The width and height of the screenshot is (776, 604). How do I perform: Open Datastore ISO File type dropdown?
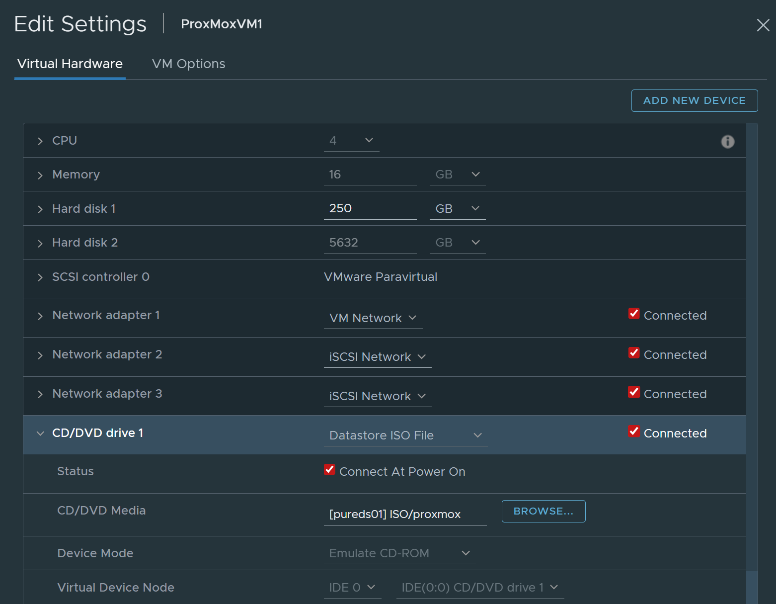click(x=405, y=435)
